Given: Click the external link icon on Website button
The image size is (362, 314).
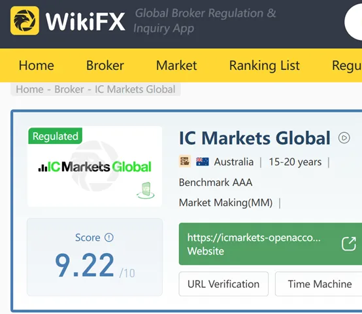Looking at the screenshot, I should tap(349, 244).
